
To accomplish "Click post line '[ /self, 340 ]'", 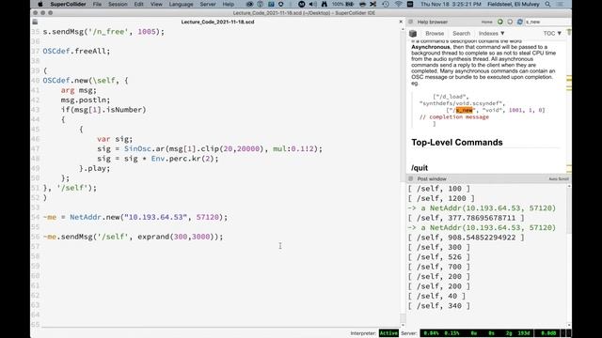I will click(x=439, y=306).
